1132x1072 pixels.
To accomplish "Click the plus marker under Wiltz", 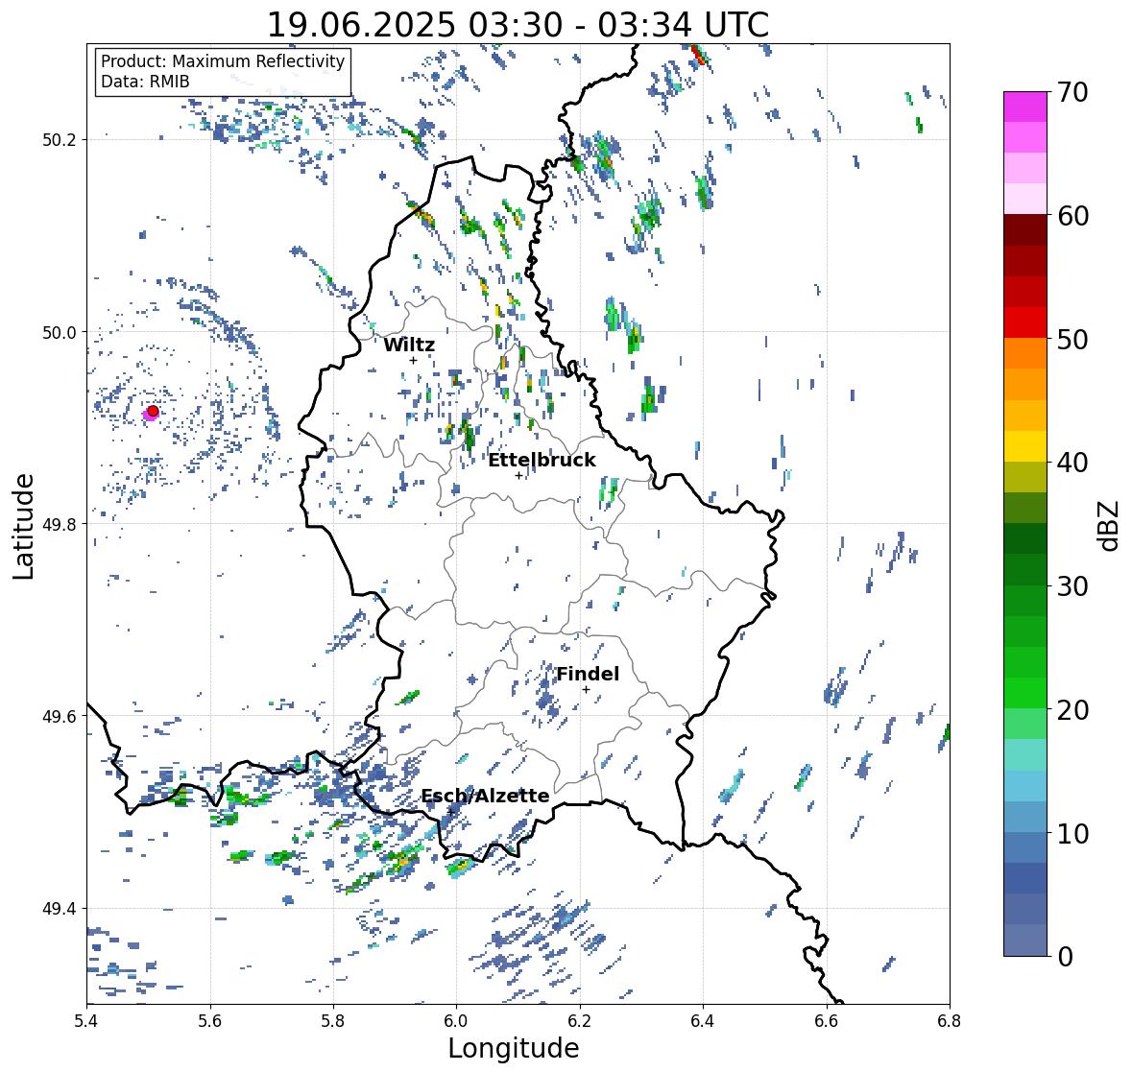I will point(413,360).
